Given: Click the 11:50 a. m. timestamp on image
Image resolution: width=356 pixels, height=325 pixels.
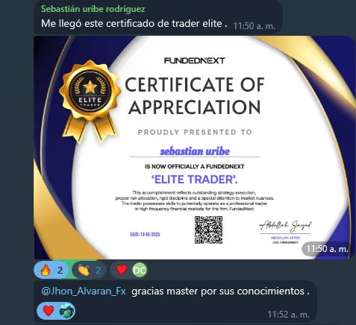Looking at the screenshot, I should click(327, 249).
